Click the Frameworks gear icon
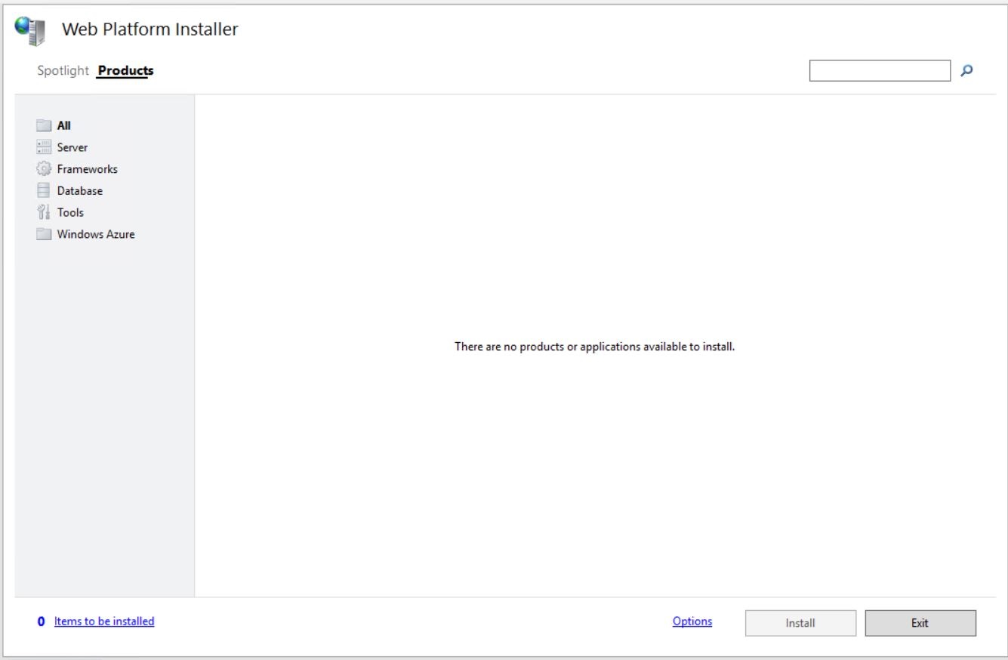The image size is (1008, 660). point(44,169)
